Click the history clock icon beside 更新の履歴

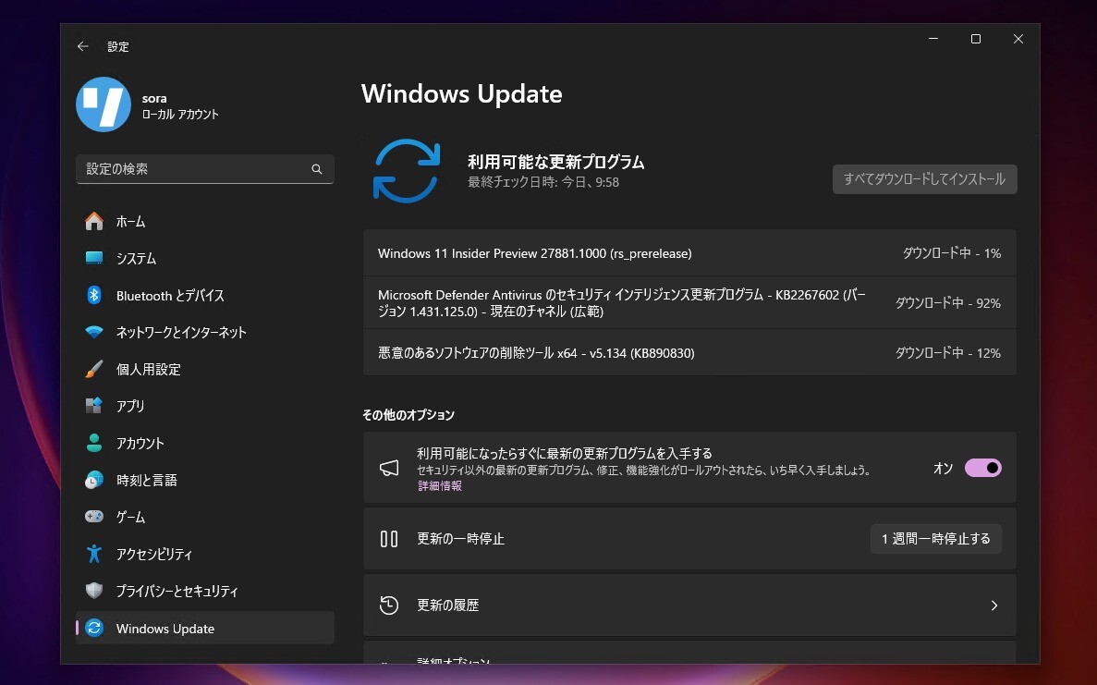coord(389,605)
